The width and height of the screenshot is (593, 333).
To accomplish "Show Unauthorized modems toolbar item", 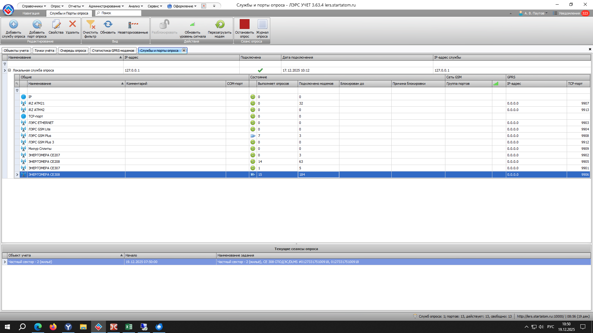I will click(133, 24).
